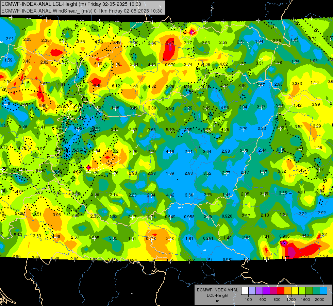The width and height of the screenshot is (333, 306).
Task: Click the light purple legend swatch left of 400
Action: point(259,291)
